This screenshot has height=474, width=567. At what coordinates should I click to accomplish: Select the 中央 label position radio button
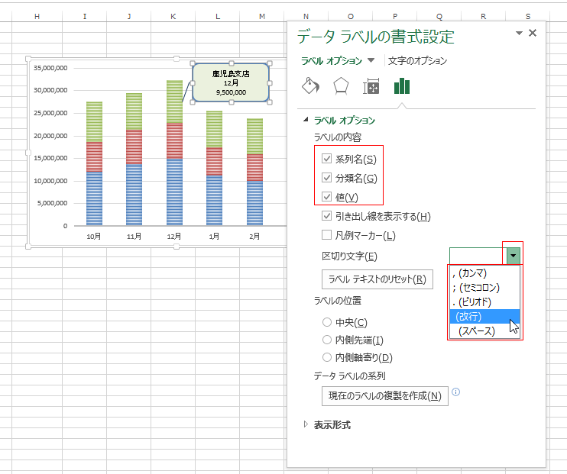(x=327, y=323)
